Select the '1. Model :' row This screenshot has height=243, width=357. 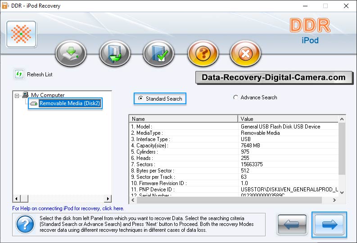coord(234,127)
